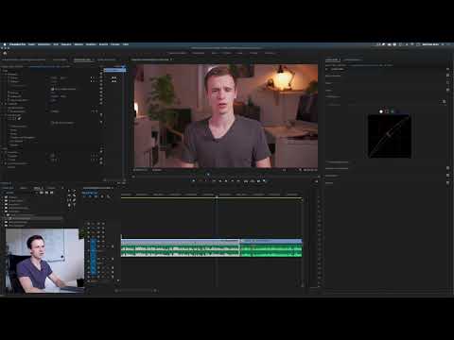Toggle the Uniform Scale checkbox in Effect Controls
This screenshot has width=454, height=340.
click(52, 89)
